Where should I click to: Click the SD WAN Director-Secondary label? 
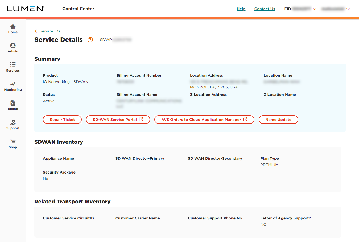pyautogui.click(x=215, y=158)
